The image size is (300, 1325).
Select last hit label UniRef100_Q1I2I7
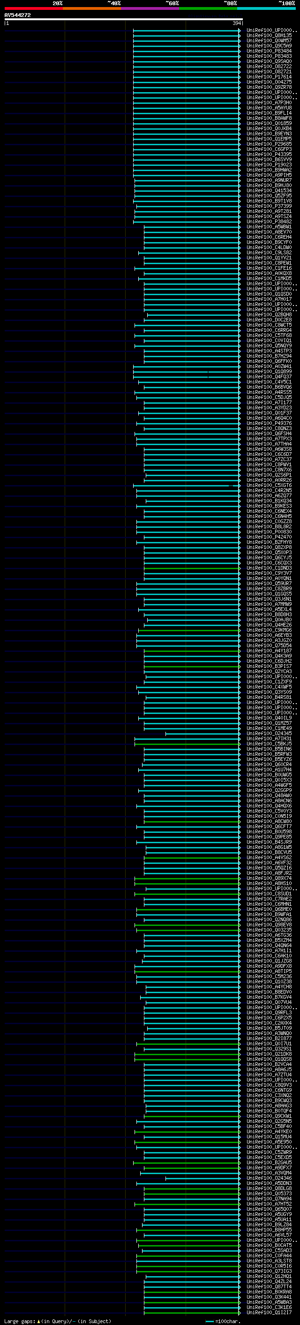pos(269,1312)
